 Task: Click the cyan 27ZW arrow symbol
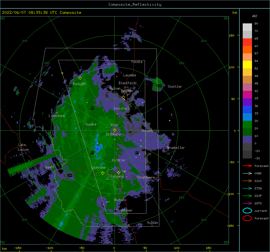pyautogui.click(x=247, y=188)
